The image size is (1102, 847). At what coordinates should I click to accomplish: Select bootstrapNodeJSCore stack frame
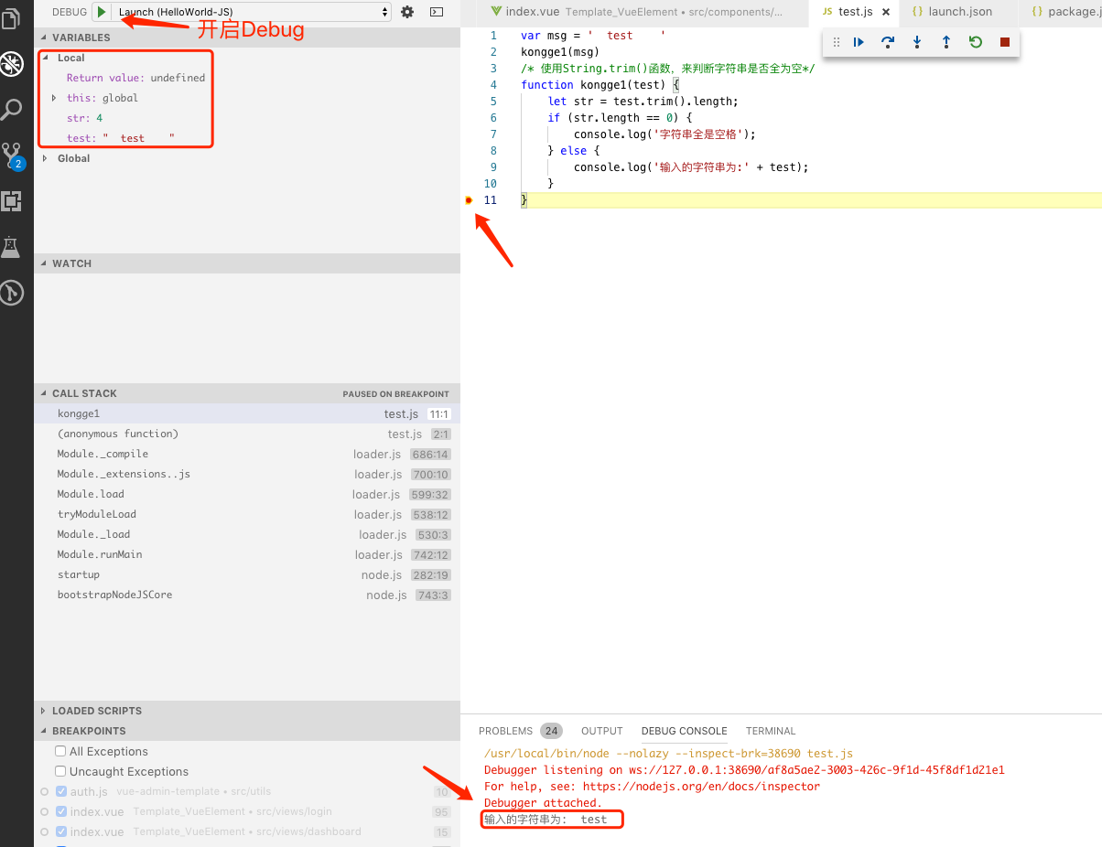246,595
